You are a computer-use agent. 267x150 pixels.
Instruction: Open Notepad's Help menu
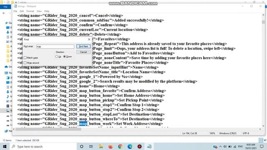(47, 11)
